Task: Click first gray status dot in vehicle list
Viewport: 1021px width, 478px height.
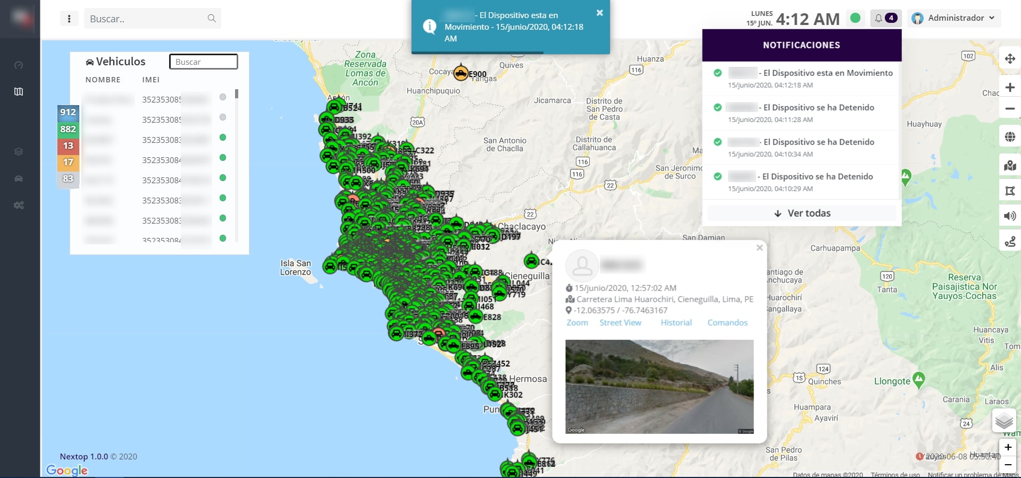Action: (x=223, y=97)
